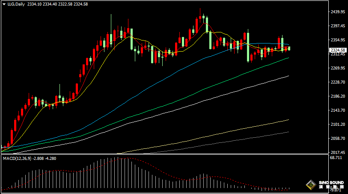Click the 2228.70 price axis label
Image resolution: width=348 pixels, height=194 pixels.
point(337,82)
